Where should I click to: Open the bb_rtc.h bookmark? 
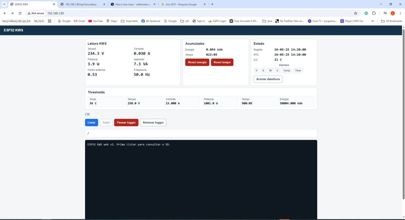(x=39, y=21)
